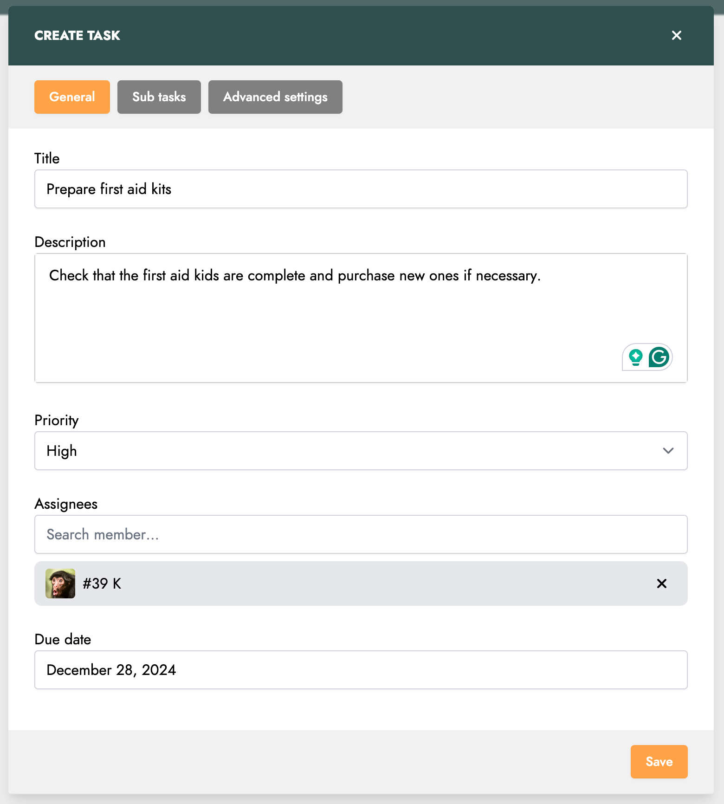Click the monkey avatar of assignee #39 K
Screen dimensions: 724x804
click(60, 584)
